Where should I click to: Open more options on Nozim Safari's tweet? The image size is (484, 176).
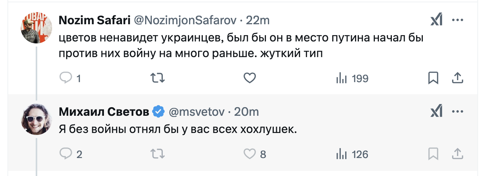(458, 20)
